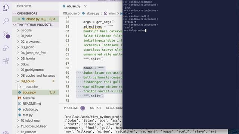Screen dimensions: 239x134
Task: Expand the 11_bottles_of_beer folder
Action: point(18,126)
